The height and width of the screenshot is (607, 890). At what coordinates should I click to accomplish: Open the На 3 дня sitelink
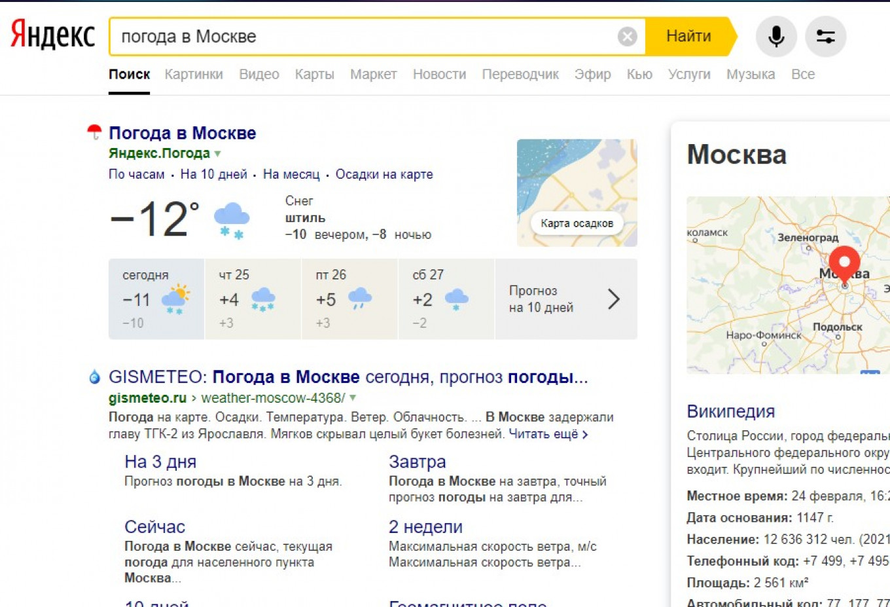(160, 462)
